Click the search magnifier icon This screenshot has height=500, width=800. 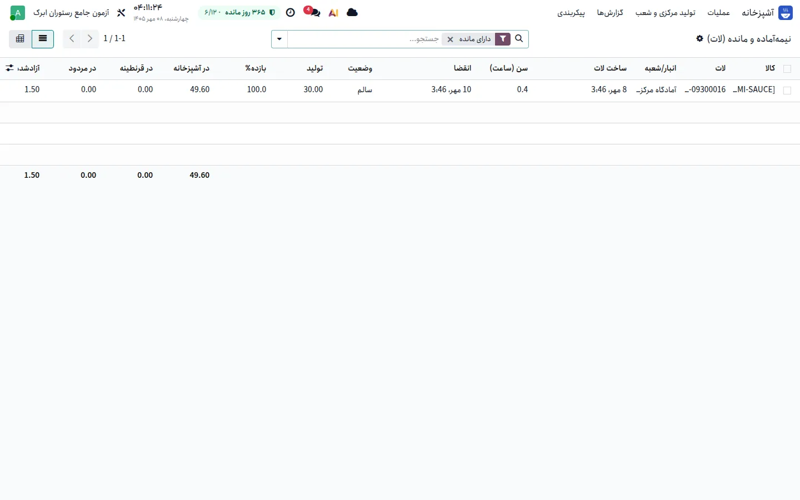click(519, 39)
